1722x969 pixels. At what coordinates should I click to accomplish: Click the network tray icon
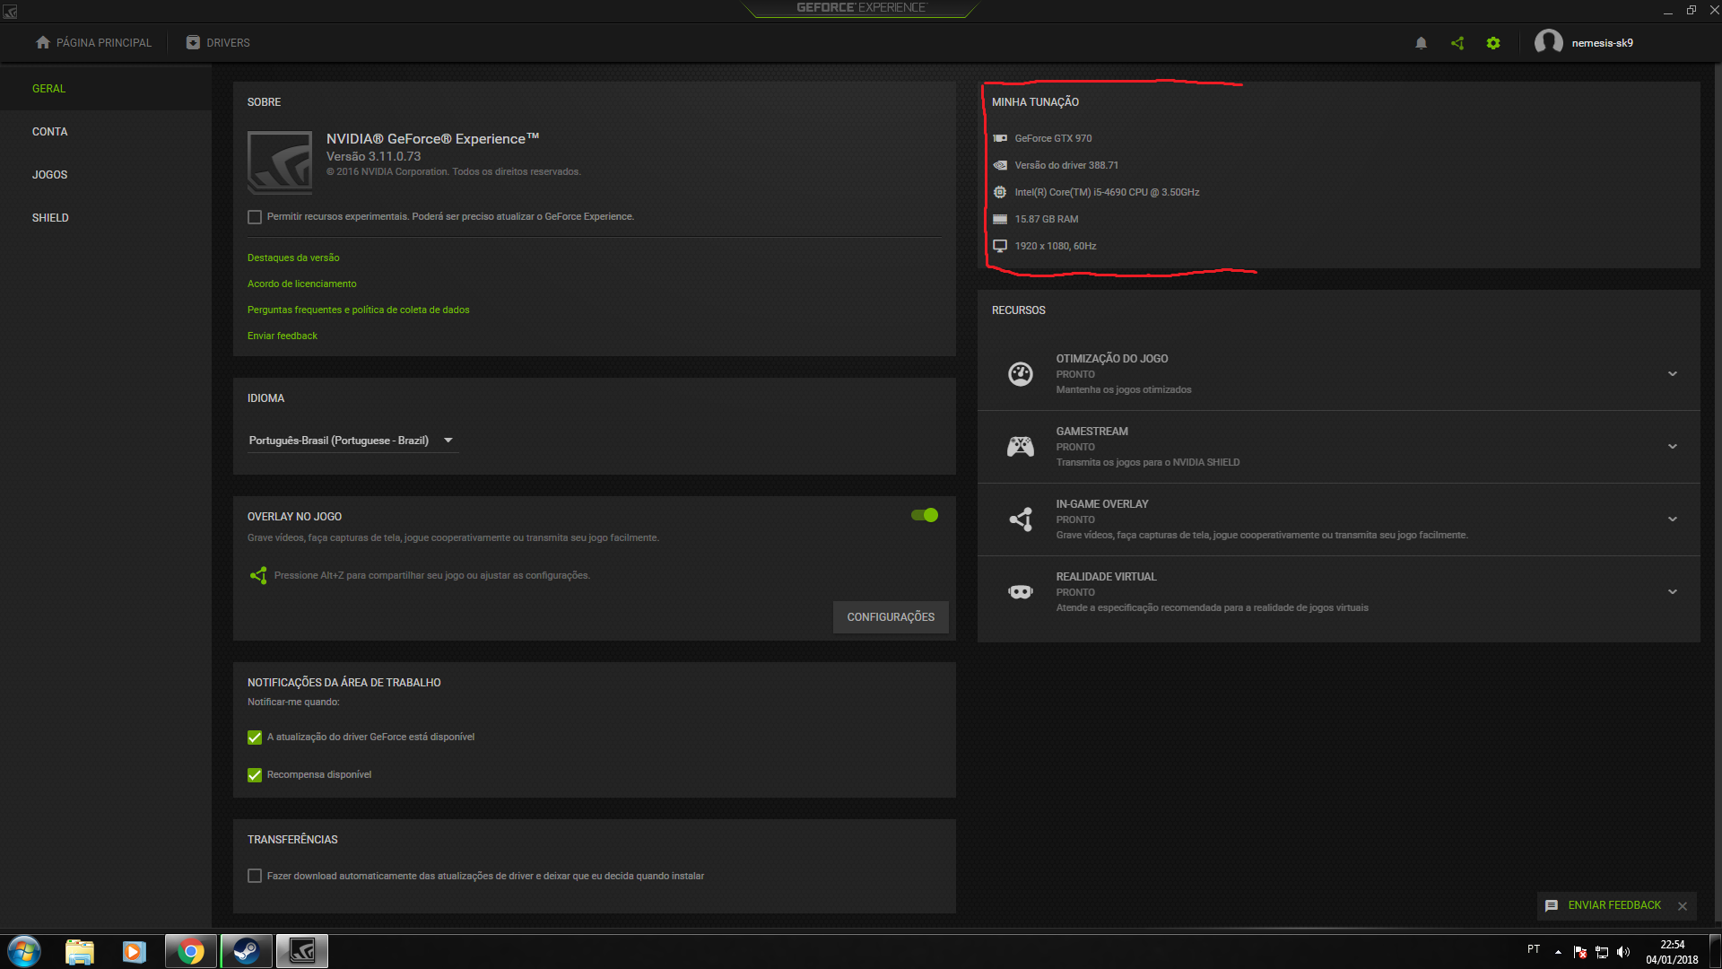1602,952
